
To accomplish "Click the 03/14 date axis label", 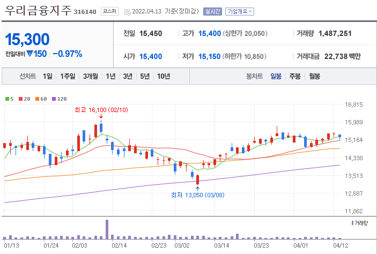I will click(x=221, y=245).
